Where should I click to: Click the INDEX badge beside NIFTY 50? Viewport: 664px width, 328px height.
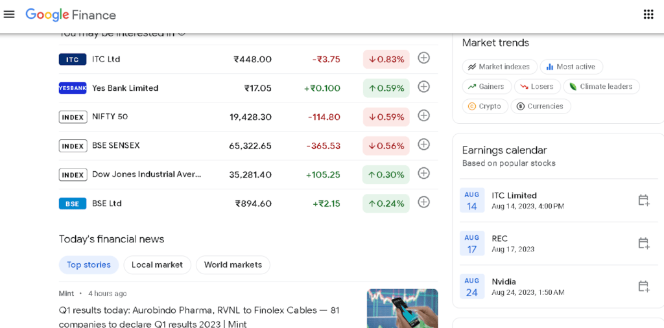73,117
